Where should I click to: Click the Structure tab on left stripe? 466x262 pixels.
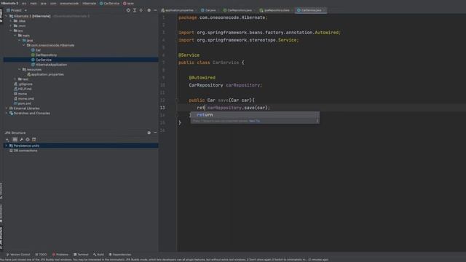[1, 191]
